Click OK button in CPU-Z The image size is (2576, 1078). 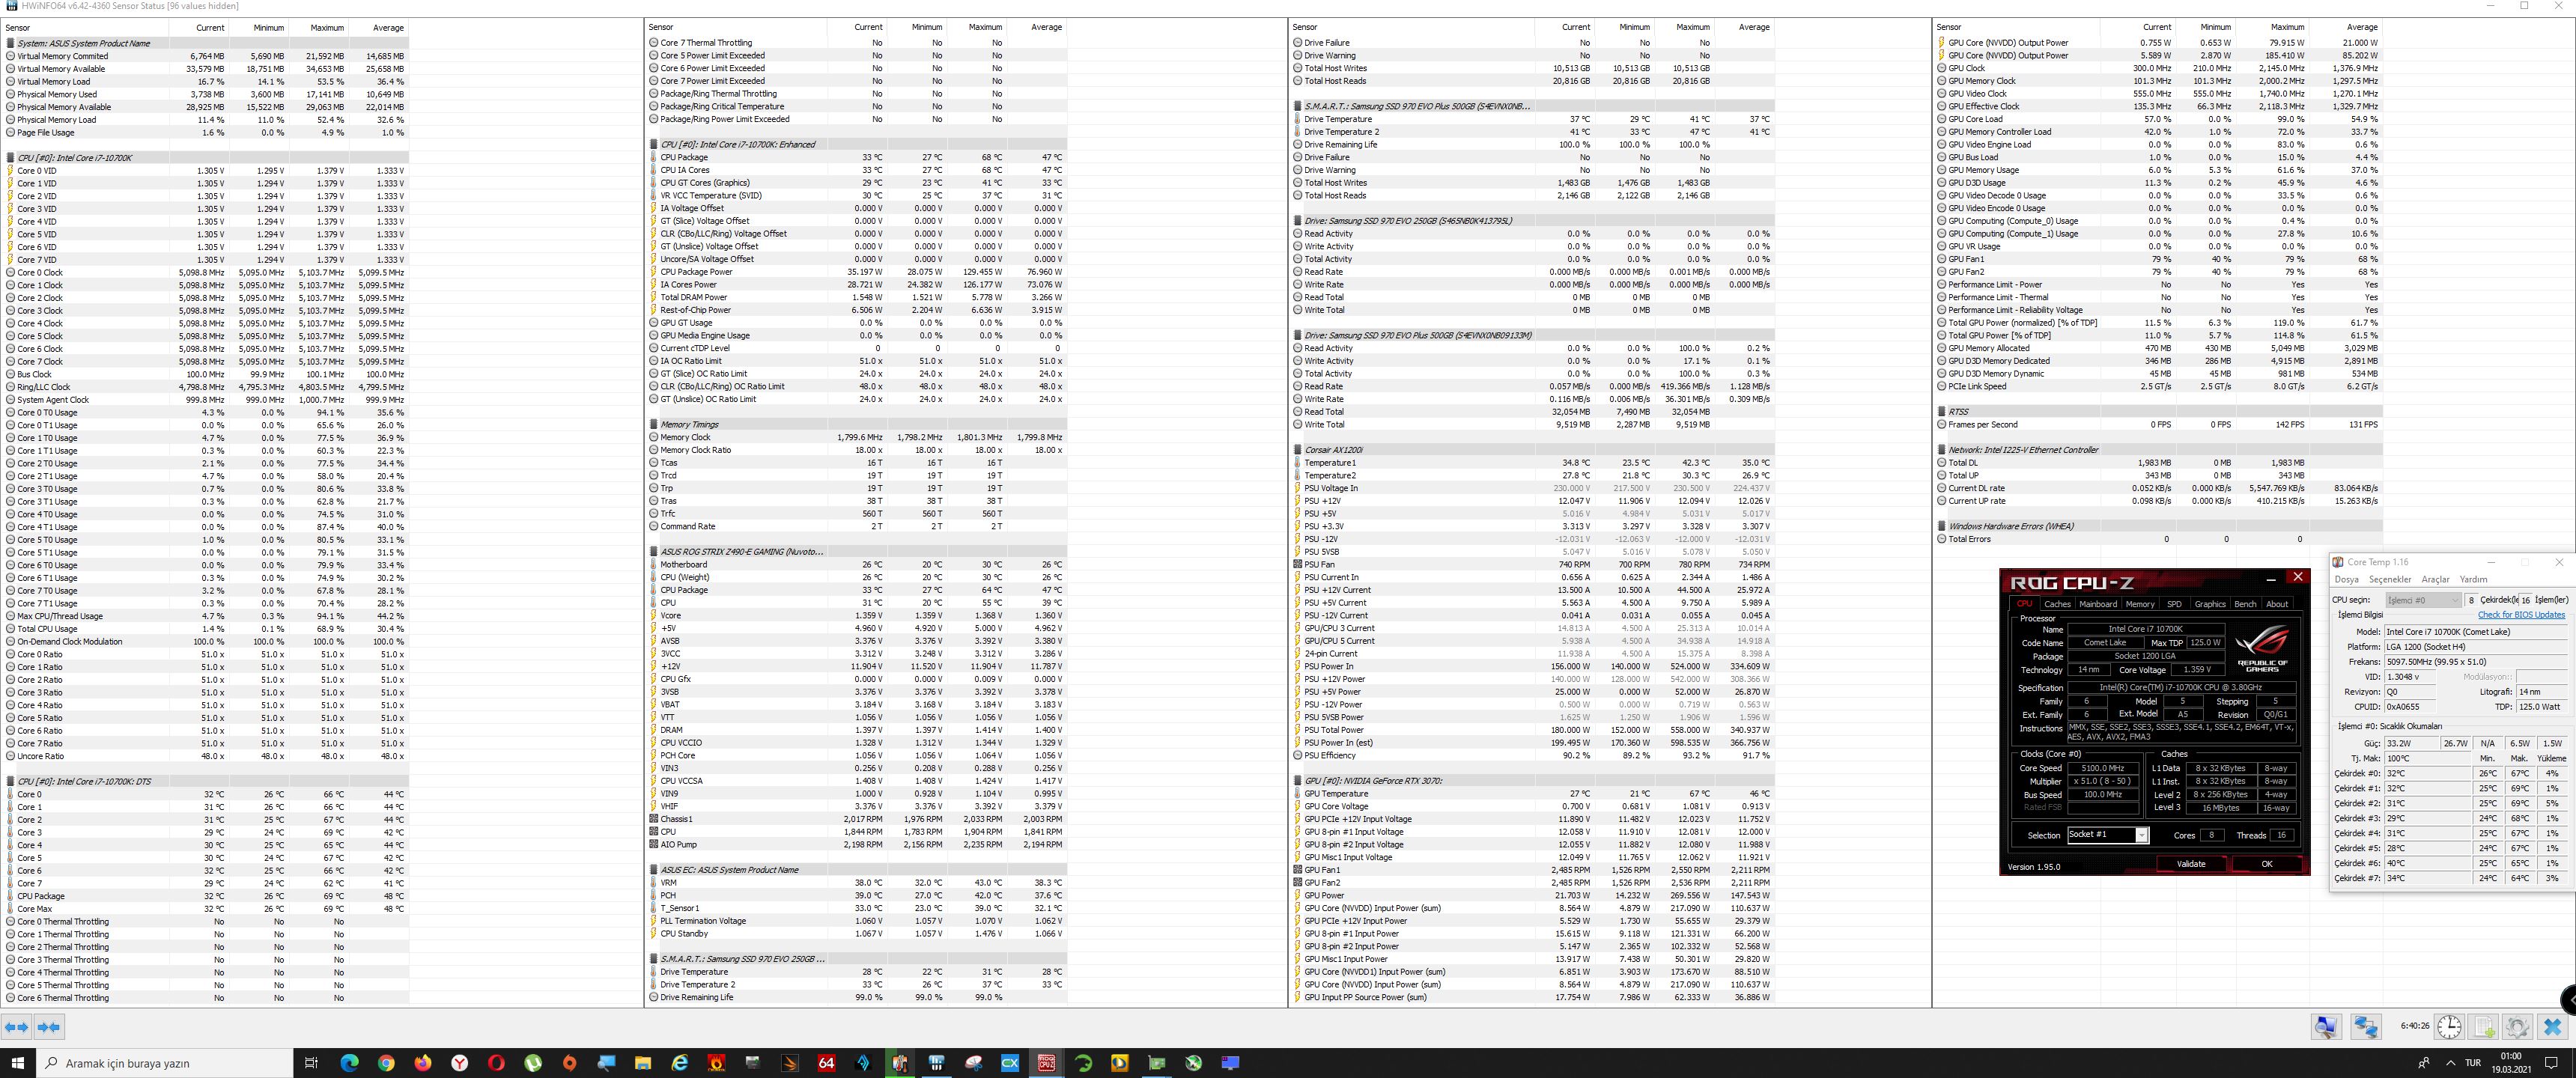2267,864
